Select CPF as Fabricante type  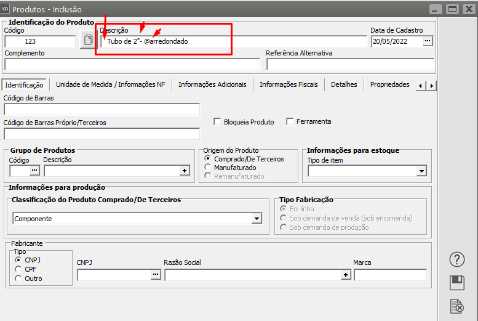point(17,269)
